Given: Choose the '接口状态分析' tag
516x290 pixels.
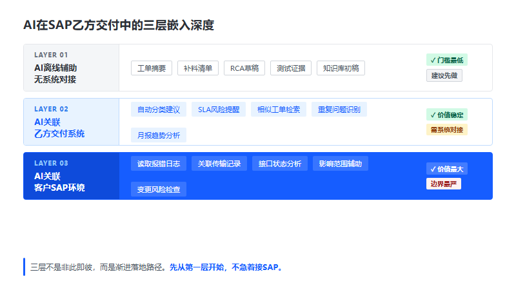Looking at the screenshot, I should click(280, 164).
